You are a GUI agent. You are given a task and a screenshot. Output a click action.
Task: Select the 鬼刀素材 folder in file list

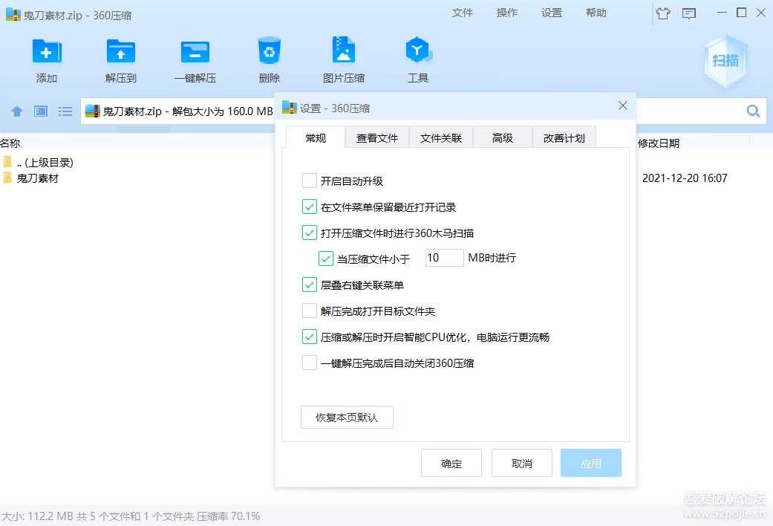[37, 178]
